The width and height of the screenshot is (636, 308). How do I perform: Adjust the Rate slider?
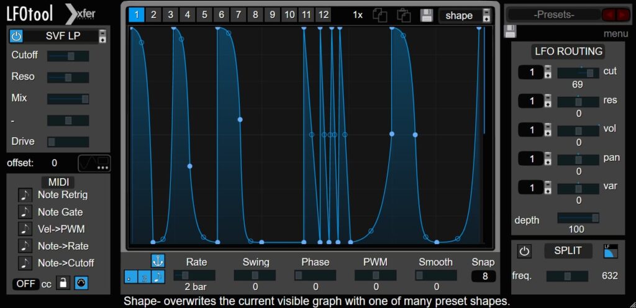pyautogui.click(x=194, y=276)
